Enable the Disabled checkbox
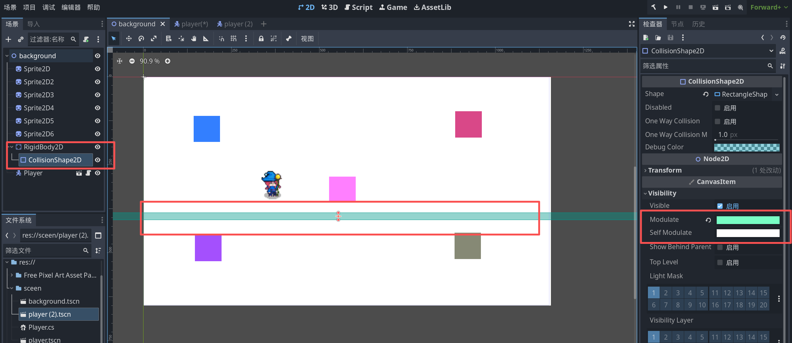792x343 pixels. tap(717, 108)
